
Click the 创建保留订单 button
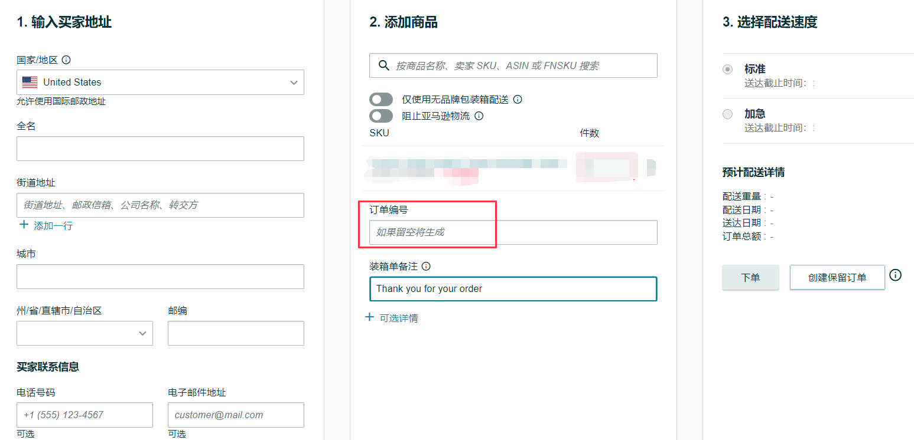[837, 277]
